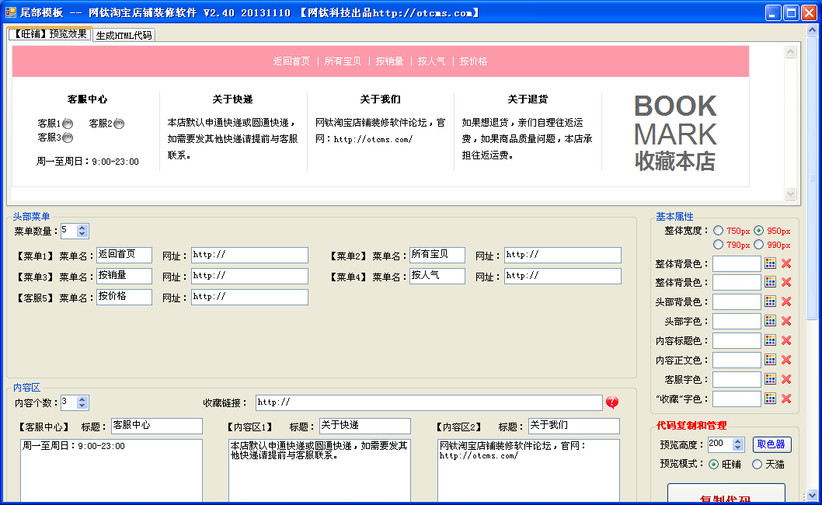Open the color palette icon for 内容标题色
The height and width of the screenshot is (505, 822).
click(x=769, y=340)
